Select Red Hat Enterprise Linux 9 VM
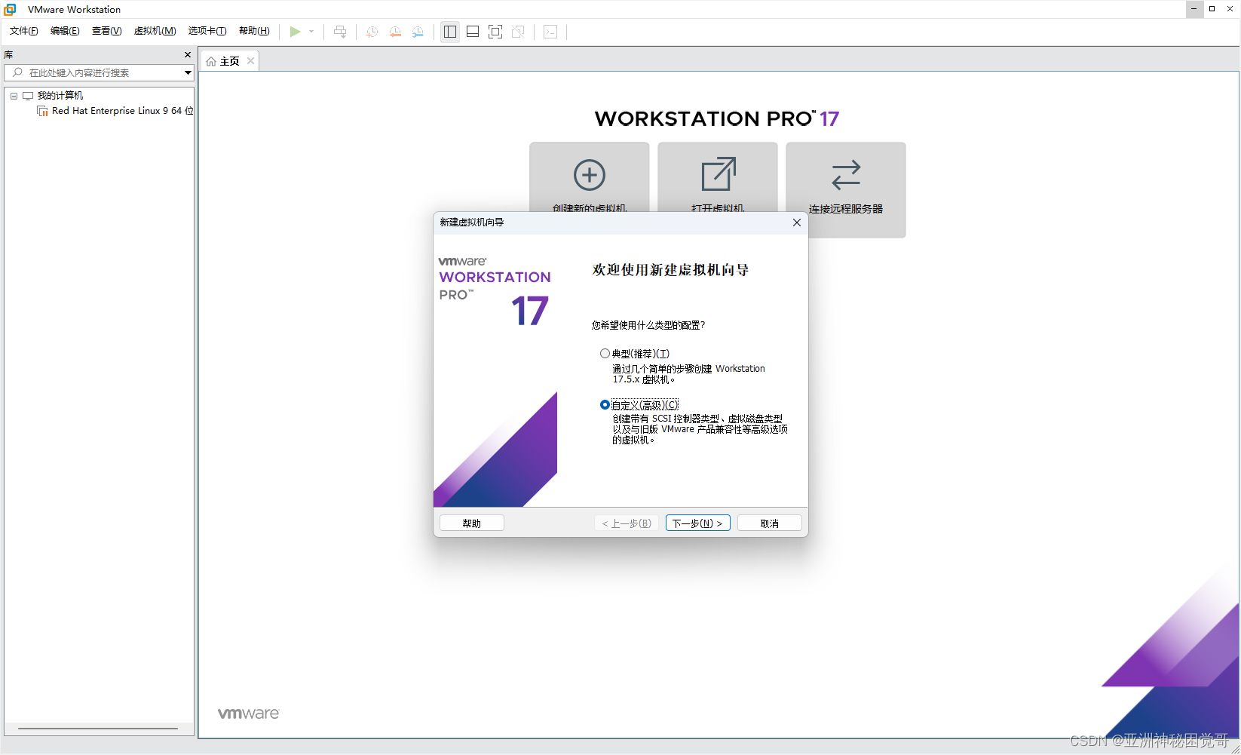The width and height of the screenshot is (1241, 755). 122,111
